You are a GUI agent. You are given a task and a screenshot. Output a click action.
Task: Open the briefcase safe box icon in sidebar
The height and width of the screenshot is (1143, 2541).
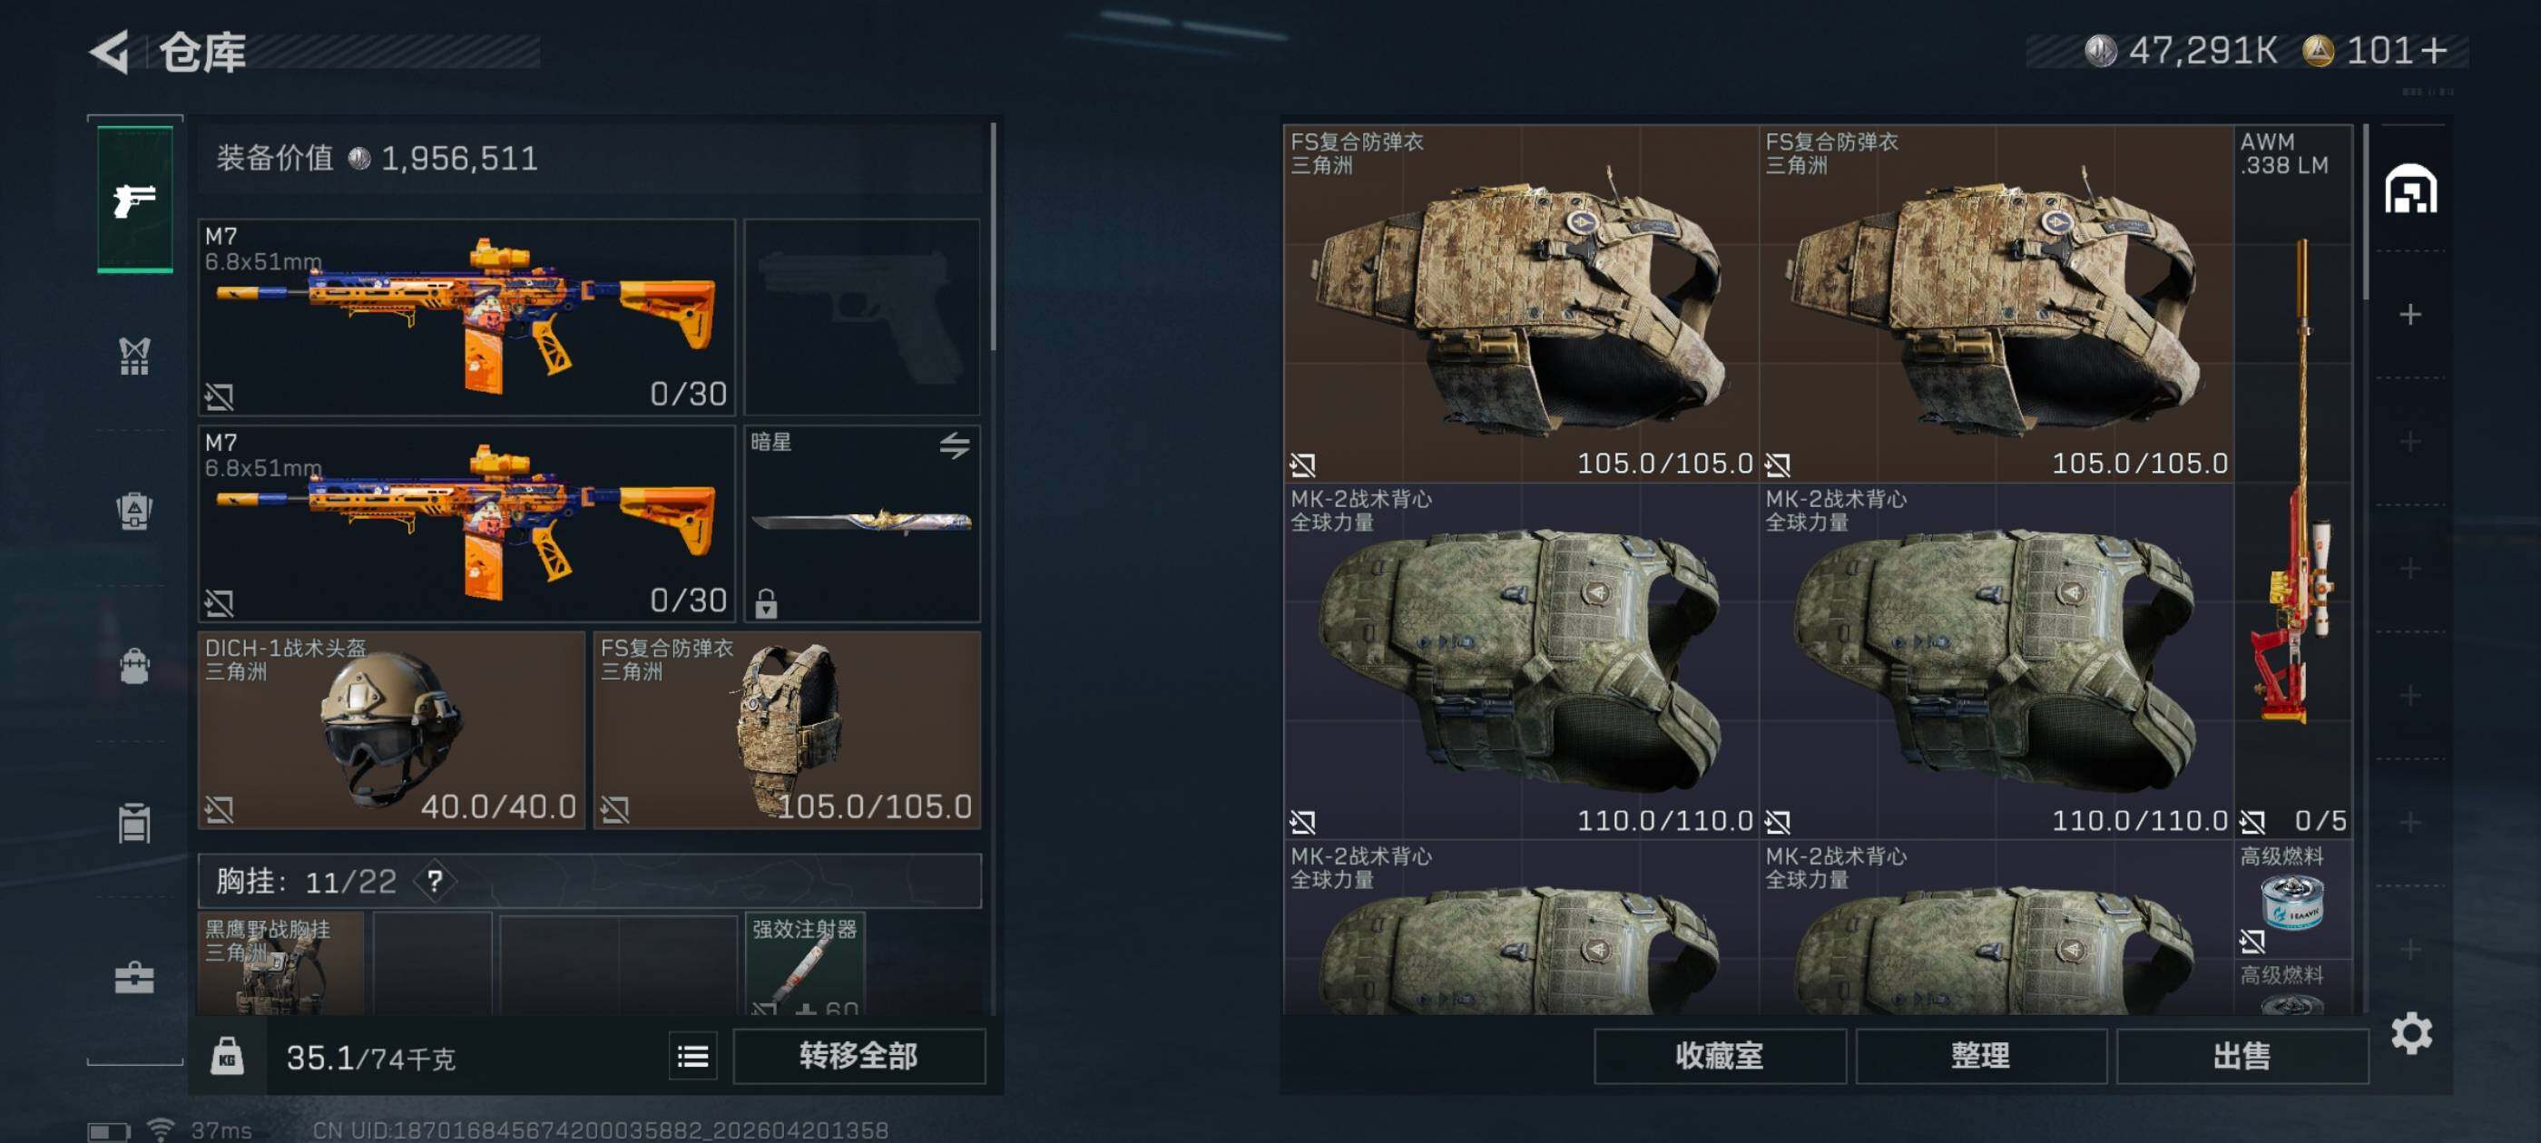[135, 977]
